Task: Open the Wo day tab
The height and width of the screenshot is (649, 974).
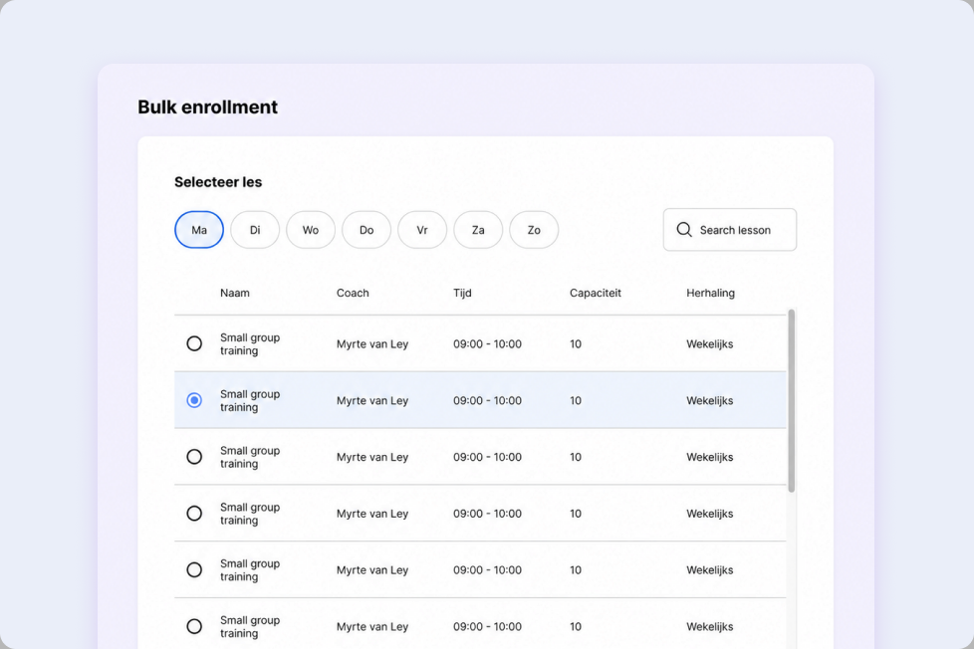Action: tap(311, 230)
